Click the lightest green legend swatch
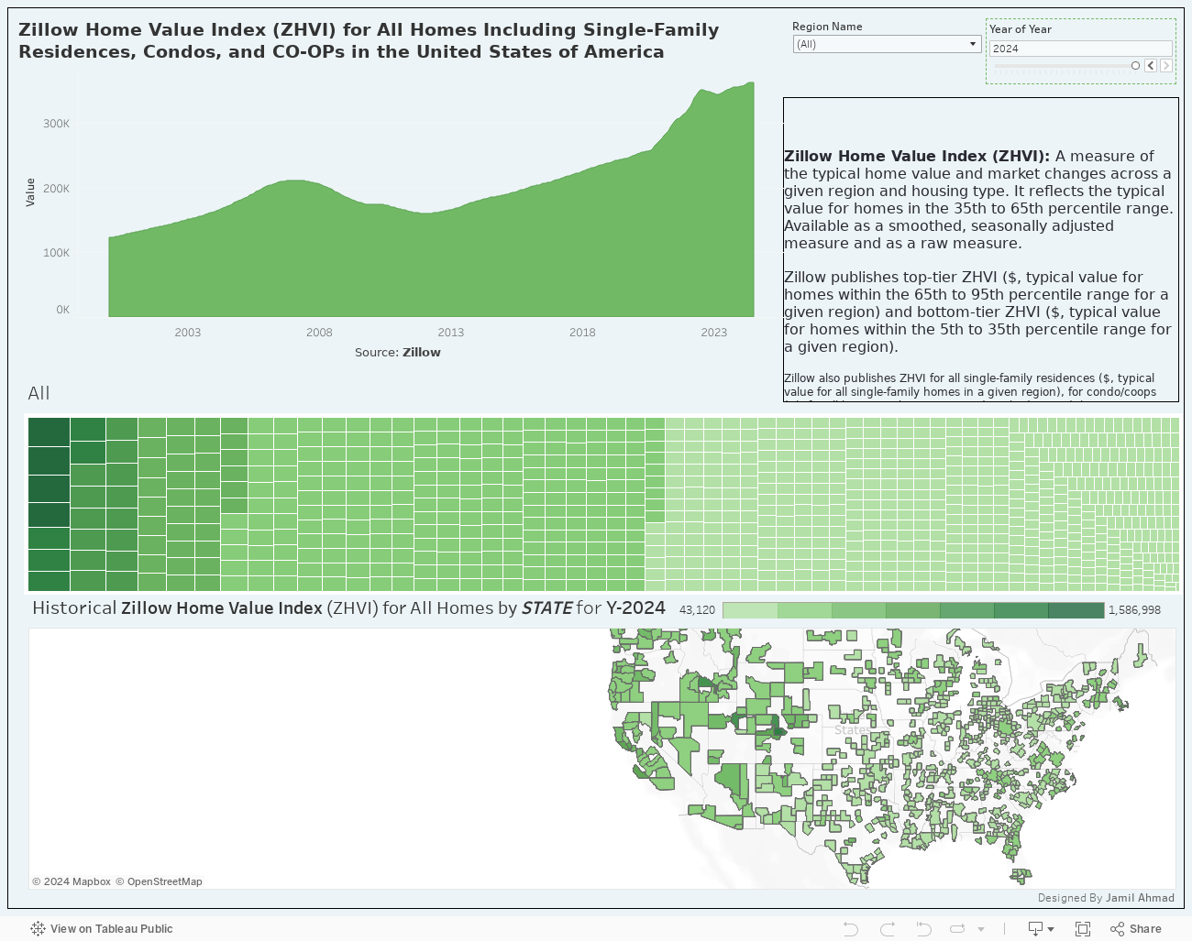 pyautogui.click(x=750, y=610)
